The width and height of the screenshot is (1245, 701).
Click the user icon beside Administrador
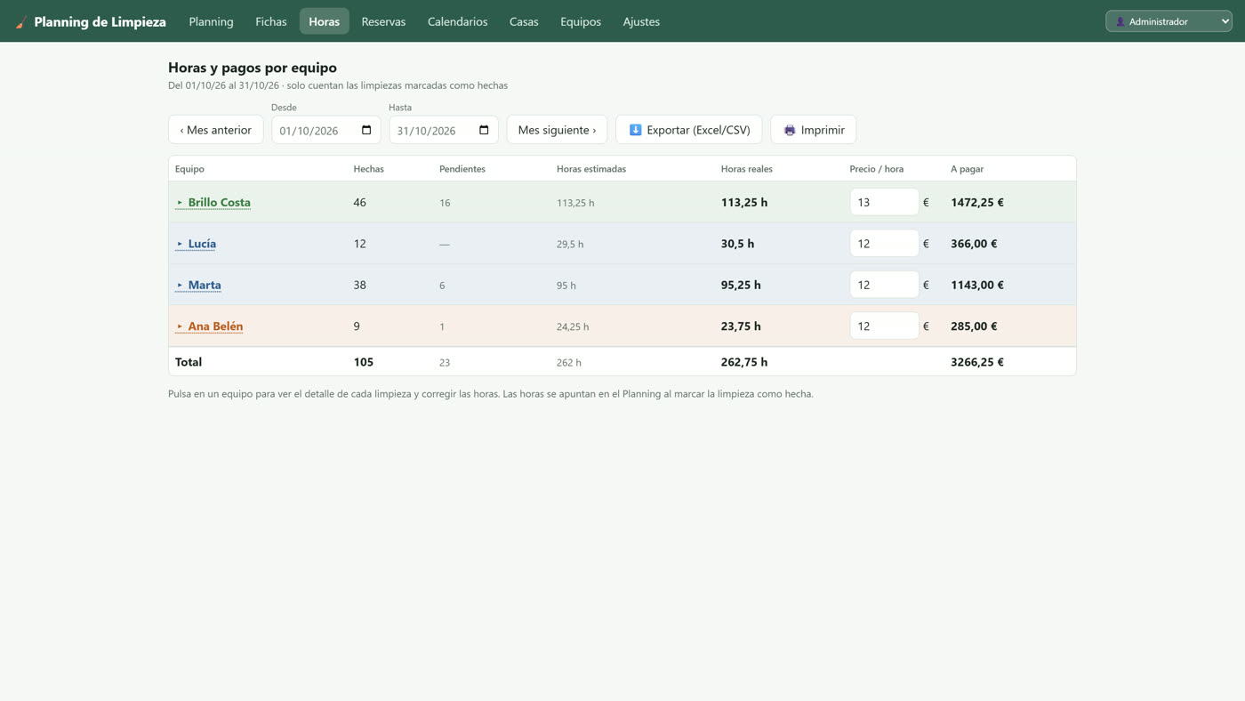click(x=1120, y=21)
